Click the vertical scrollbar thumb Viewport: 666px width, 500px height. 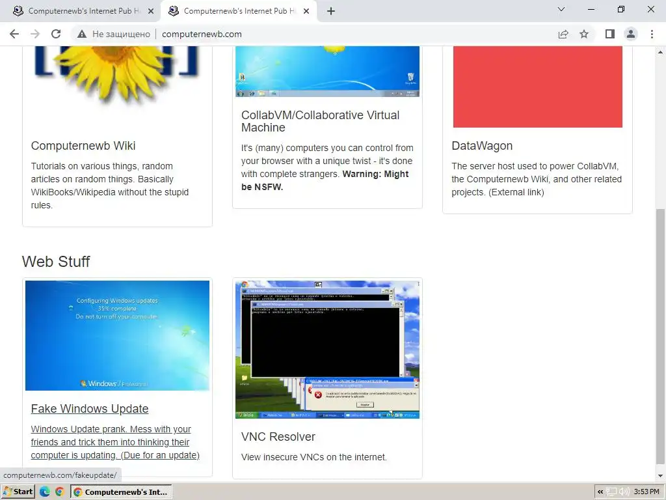660,337
